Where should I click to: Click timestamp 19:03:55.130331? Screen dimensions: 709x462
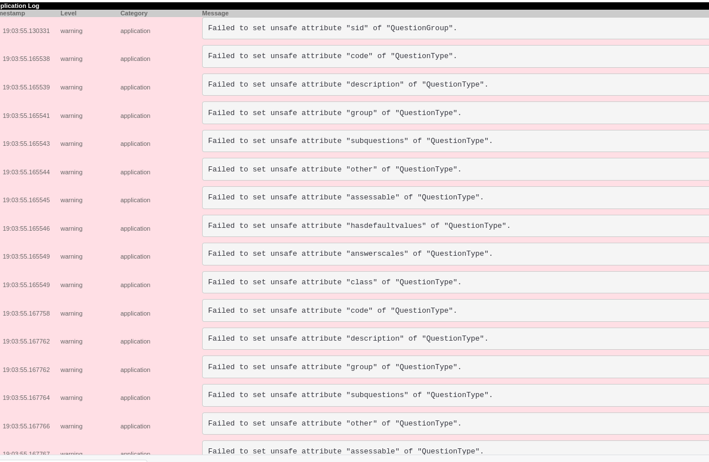(26, 31)
